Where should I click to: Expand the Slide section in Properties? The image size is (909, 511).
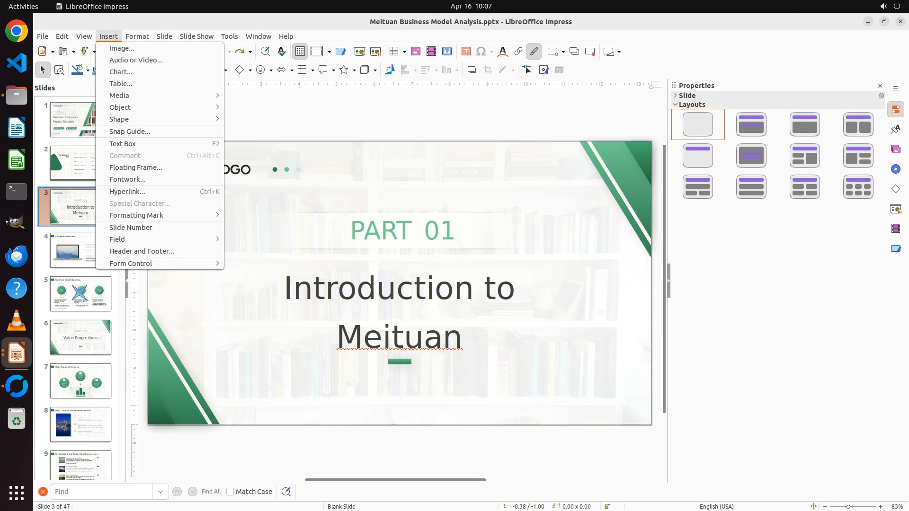(x=676, y=95)
